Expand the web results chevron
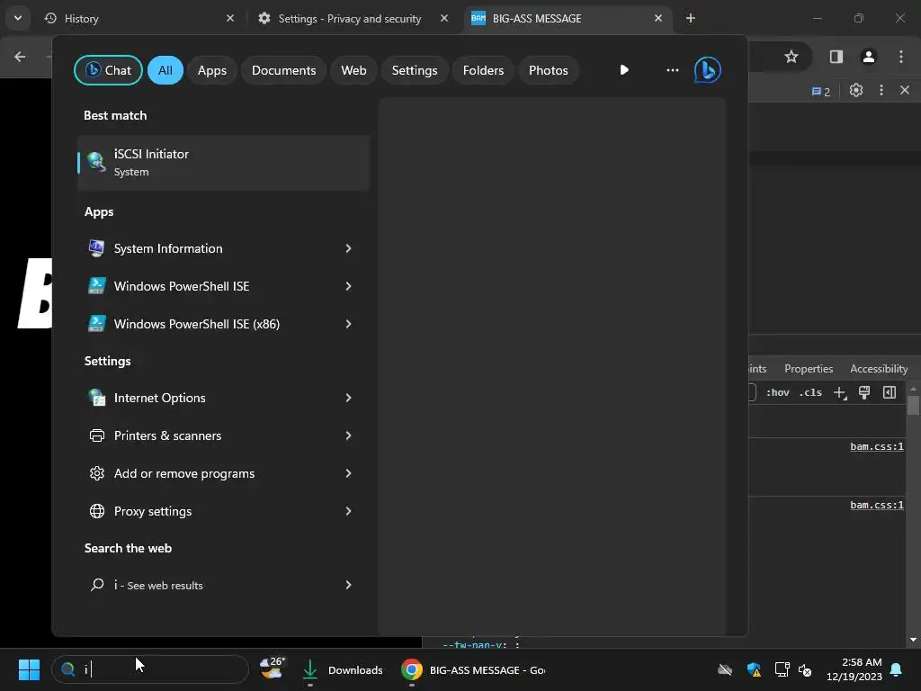This screenshot has width=921, height=691. click(348, 585)
